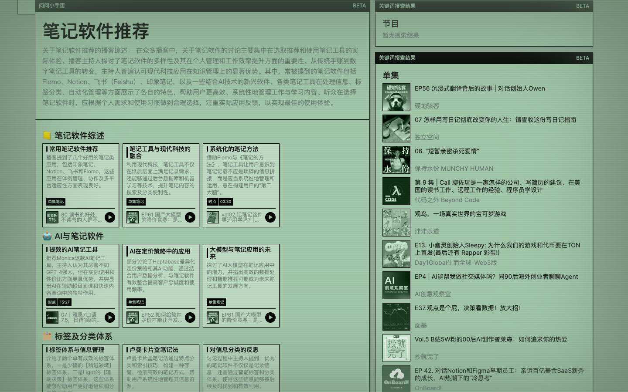Click podcast name 津津乐道
Screen dimensions: 628x392
(427, 231)
